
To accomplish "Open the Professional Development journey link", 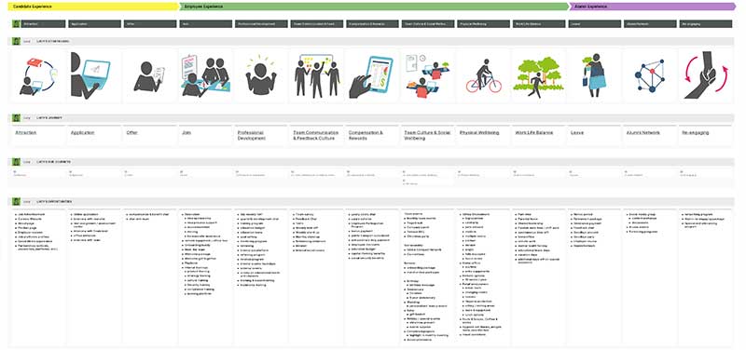I will (251, 135).
